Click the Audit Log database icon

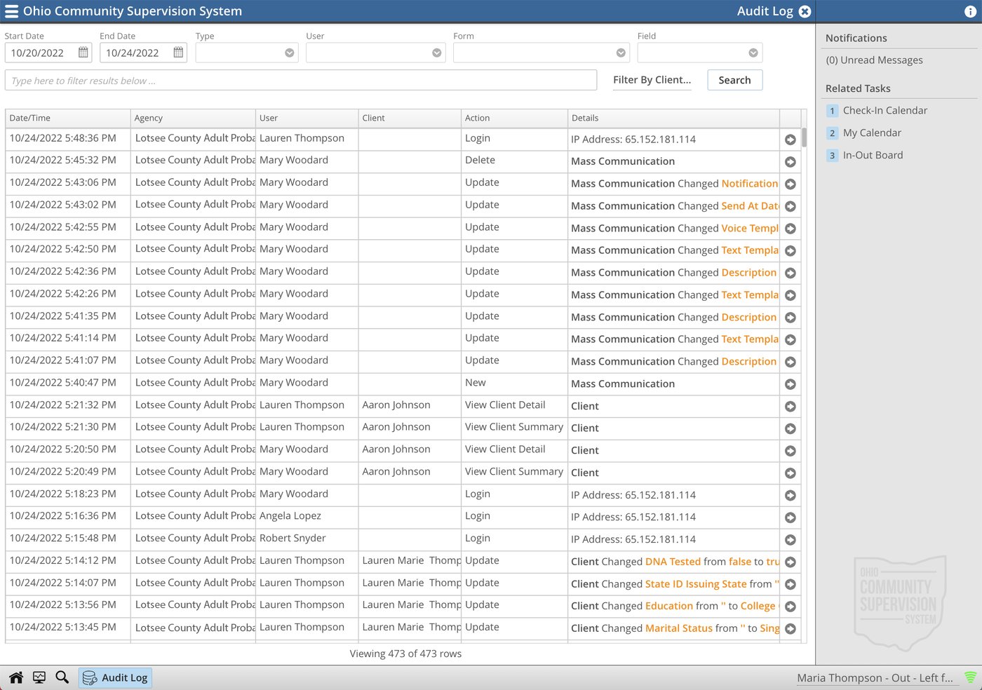click(x=89, y=677)
